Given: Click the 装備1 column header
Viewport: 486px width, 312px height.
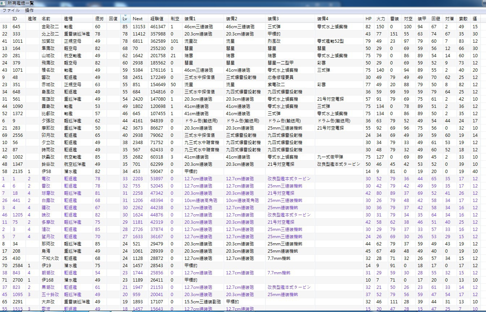Looking at the screenshot, I should pos(190,19).
